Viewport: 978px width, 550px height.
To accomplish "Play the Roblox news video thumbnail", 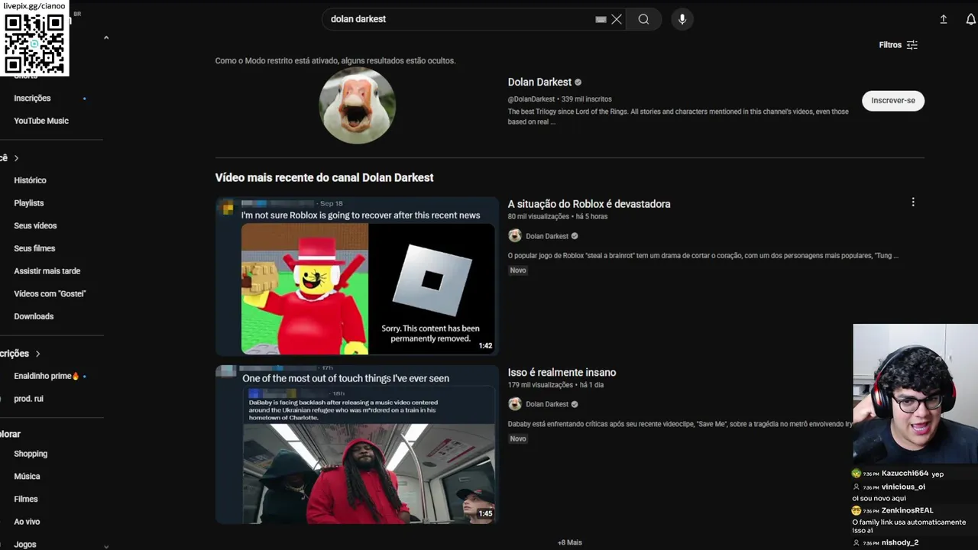I will (x=357, y=277).
